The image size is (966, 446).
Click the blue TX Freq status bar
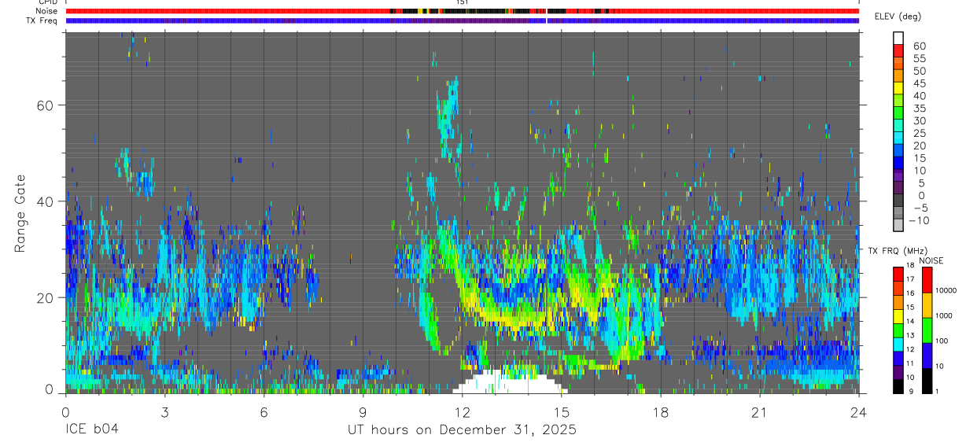click(462, 20)
